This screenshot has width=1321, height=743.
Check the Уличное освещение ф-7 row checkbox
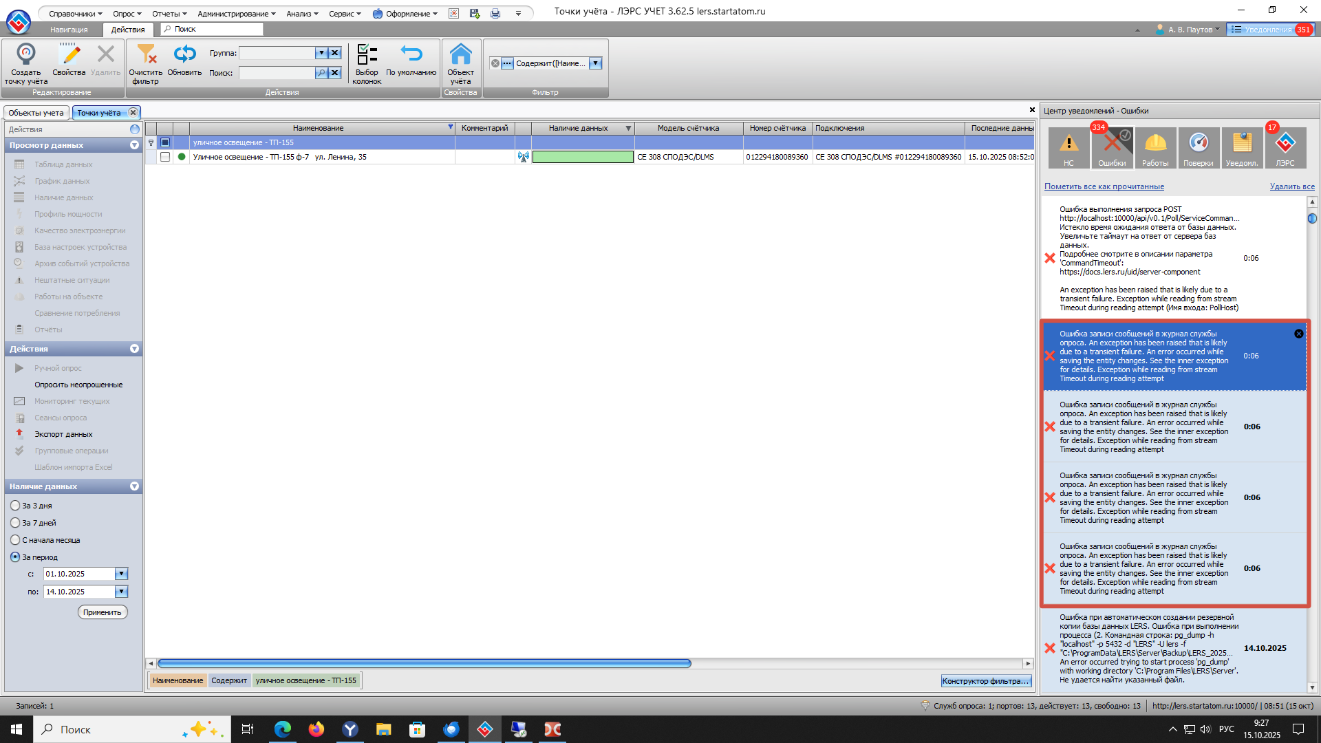pos(165,157)
